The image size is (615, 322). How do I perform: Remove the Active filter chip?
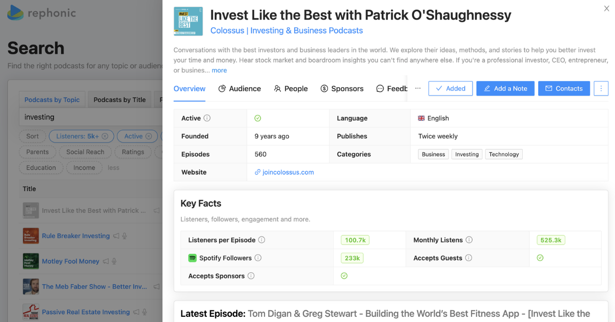click(149, 136)
